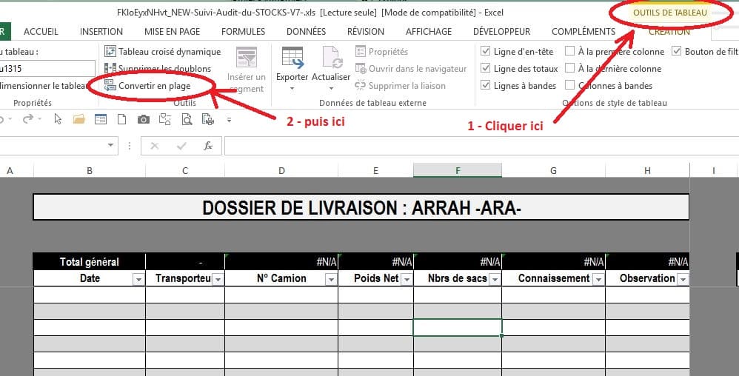Click the Actualiser document icon
Image resolution: width=739 pixels, height=376 pixels.
[x=331, y=58]
